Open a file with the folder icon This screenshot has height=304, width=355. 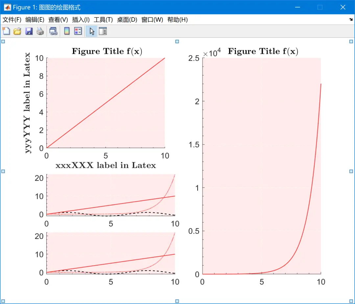point(17,31)
